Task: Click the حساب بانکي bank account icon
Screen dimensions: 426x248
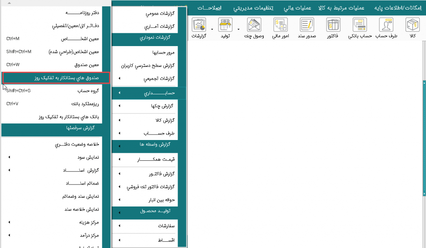Action: (361, 28)
